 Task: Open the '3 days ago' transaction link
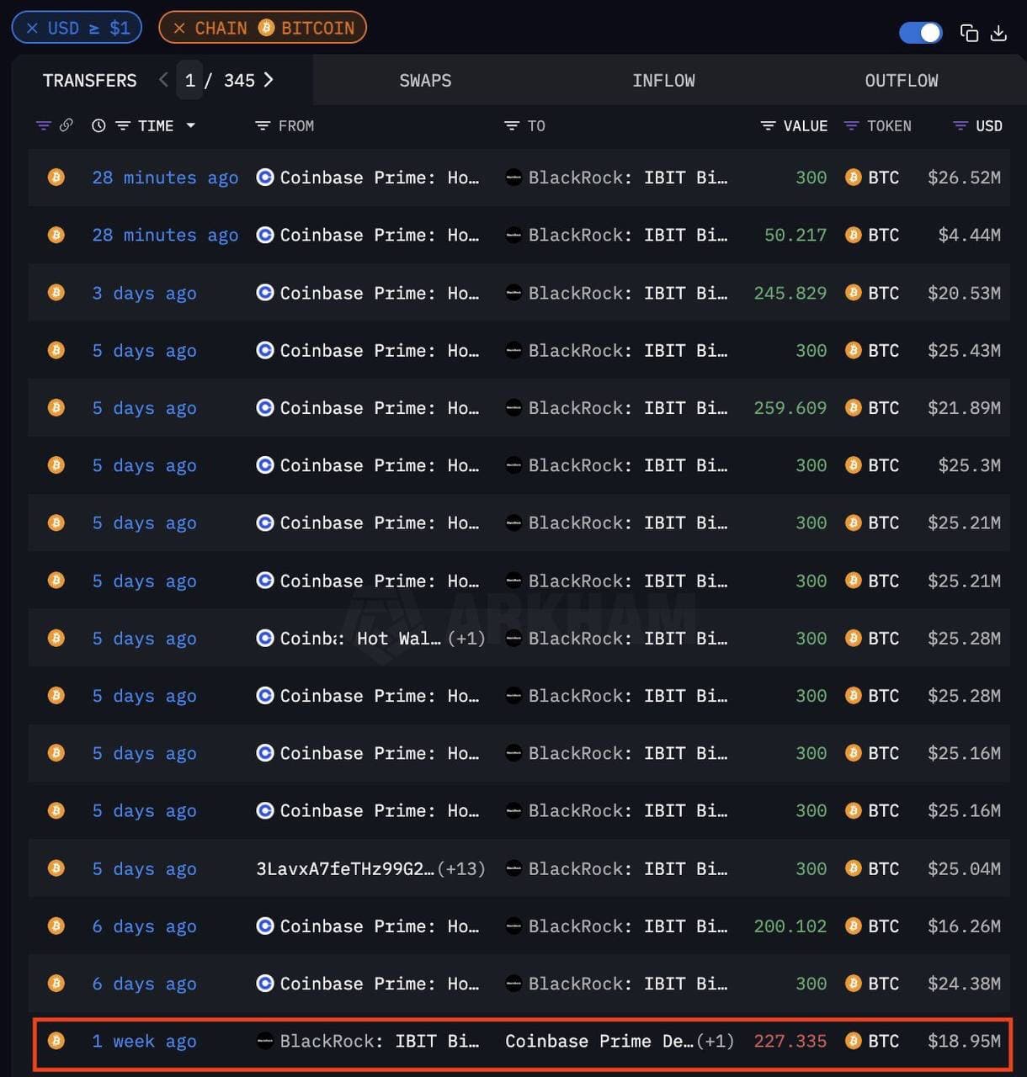(x=144, y=293)
